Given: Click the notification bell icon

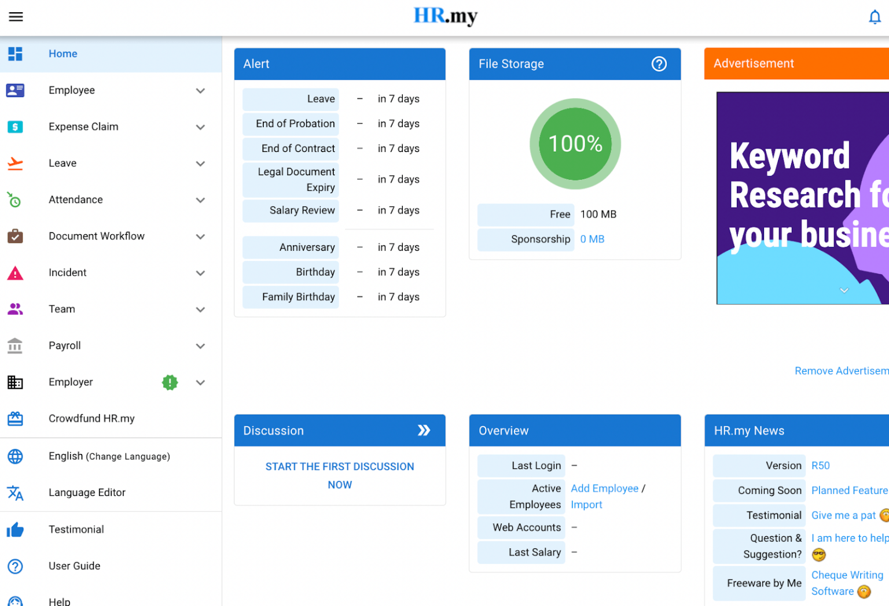Looking at the screenshot, I should (874, 17).
